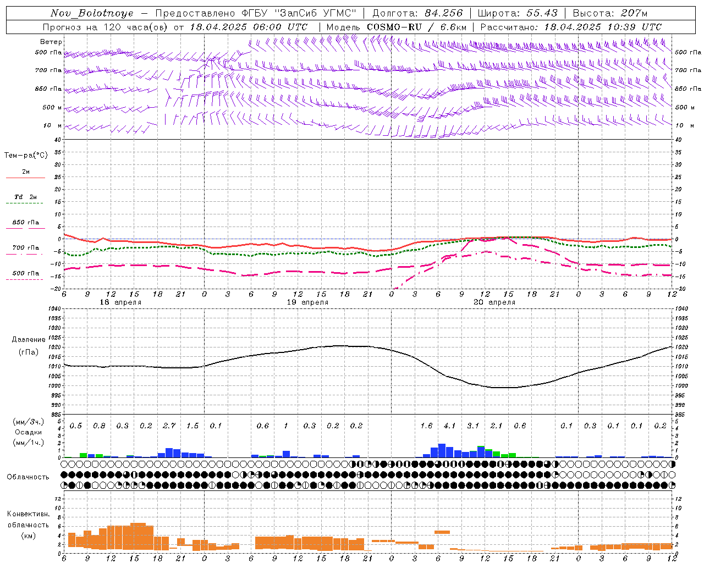
Task: Click the "(мм/3ч.)" unit label
Action: click(x=29, y=422)
